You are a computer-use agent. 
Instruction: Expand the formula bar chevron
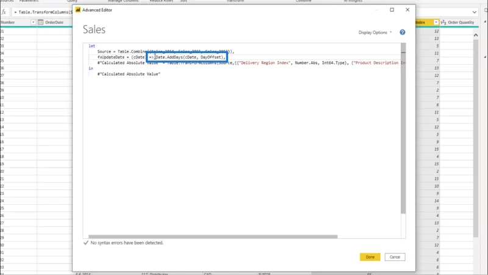pyautogui.click(x=475, y=12)
